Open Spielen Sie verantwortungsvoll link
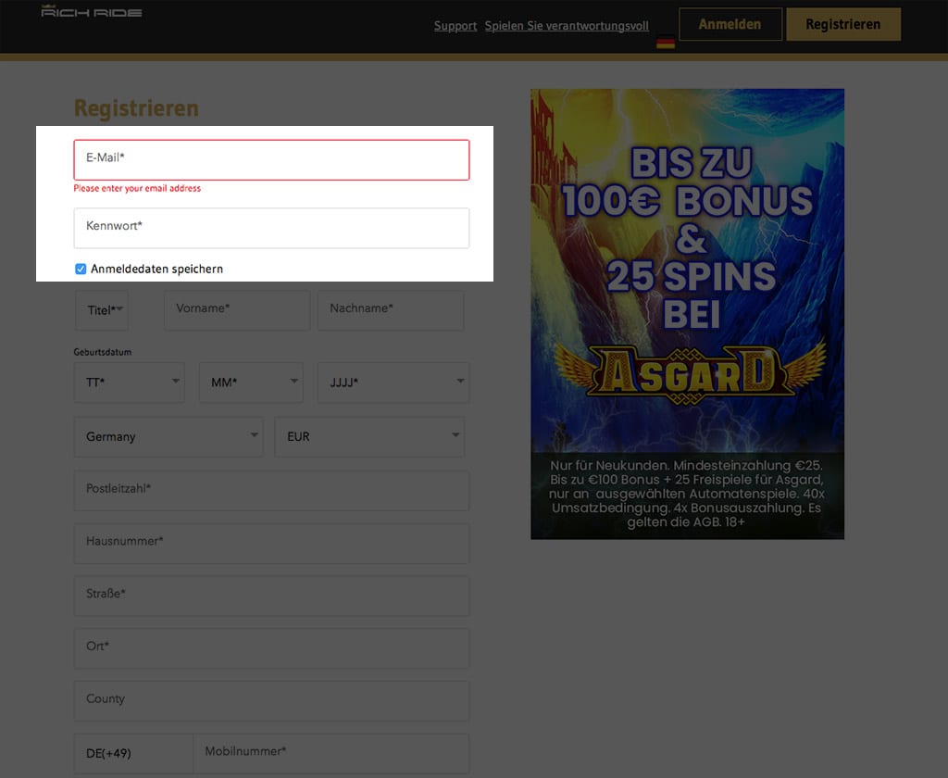 [x=567, y=26]
